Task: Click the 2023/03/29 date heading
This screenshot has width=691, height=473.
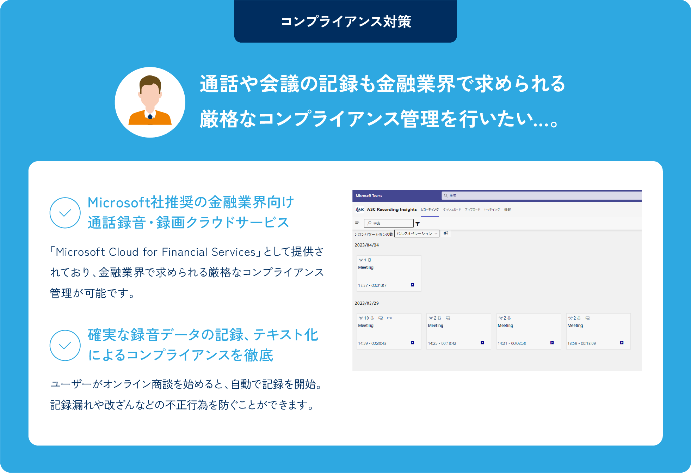Action: click(x=367, y=303)
